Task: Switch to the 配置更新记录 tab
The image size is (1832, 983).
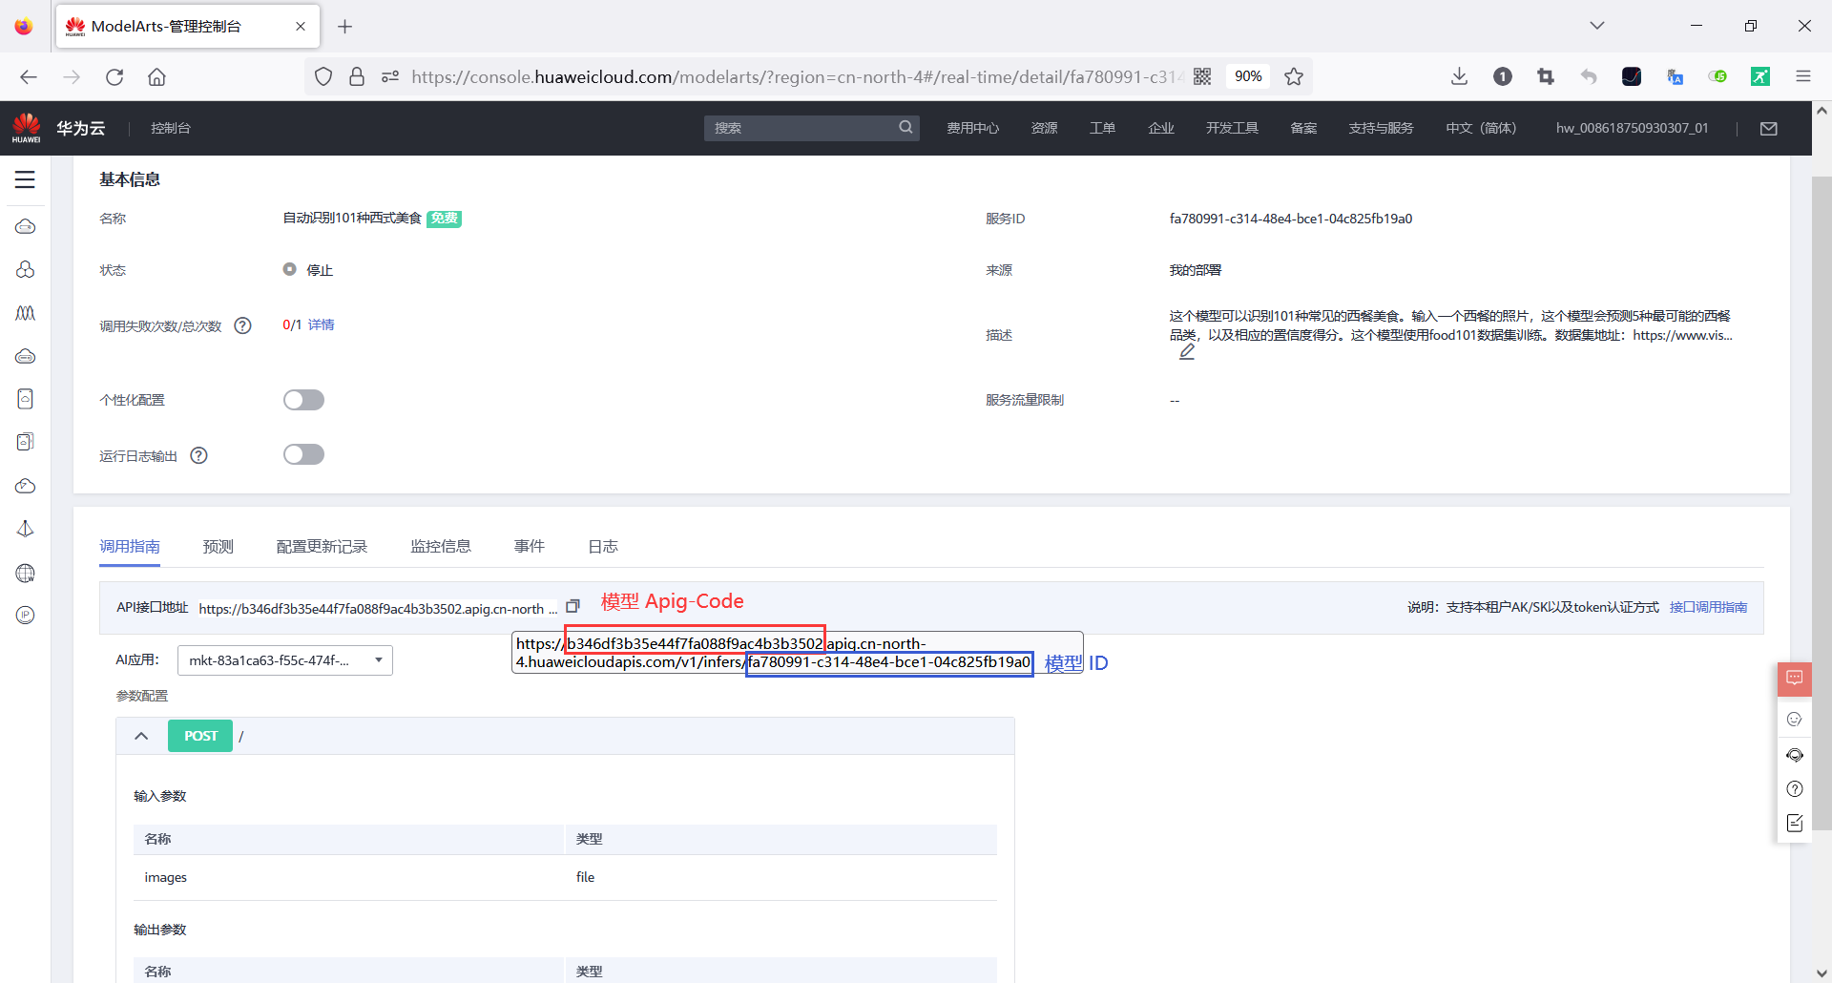Action: coord(322,547)
